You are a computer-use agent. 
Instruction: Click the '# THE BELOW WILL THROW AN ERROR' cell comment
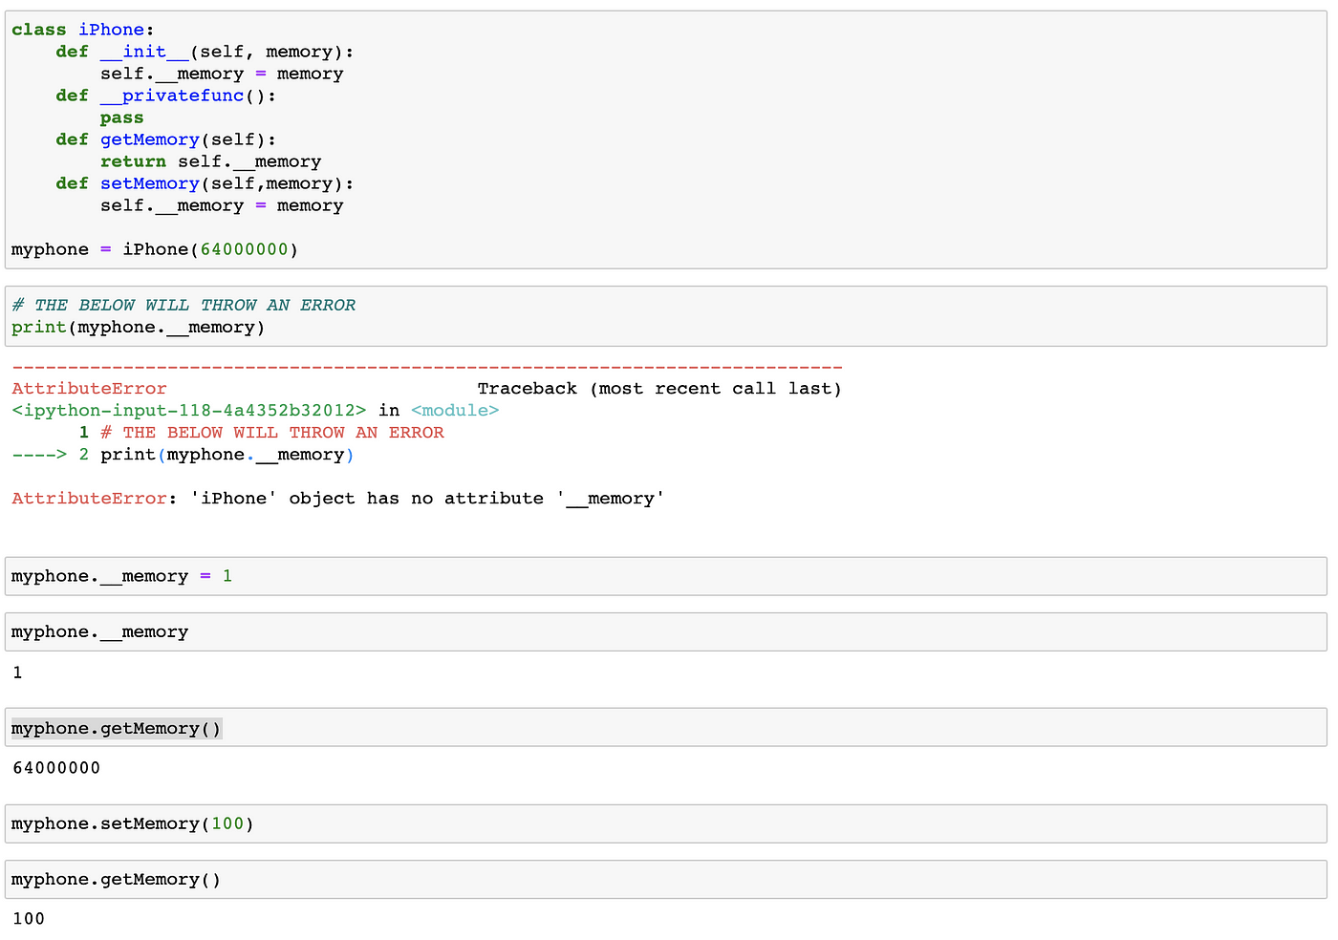(183, 306)
